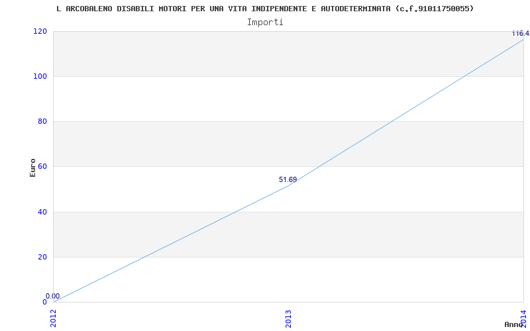The width and height of the screenshot is (530, 331).
Task: Select the 2014 x-axis tick label
Action: (523, 318)
